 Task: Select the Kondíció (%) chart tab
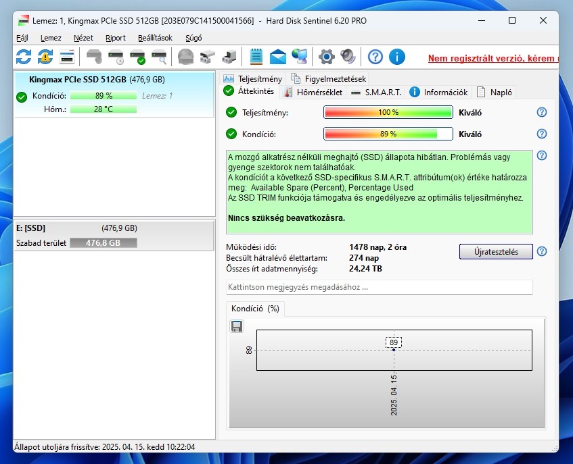click(255, 309)
